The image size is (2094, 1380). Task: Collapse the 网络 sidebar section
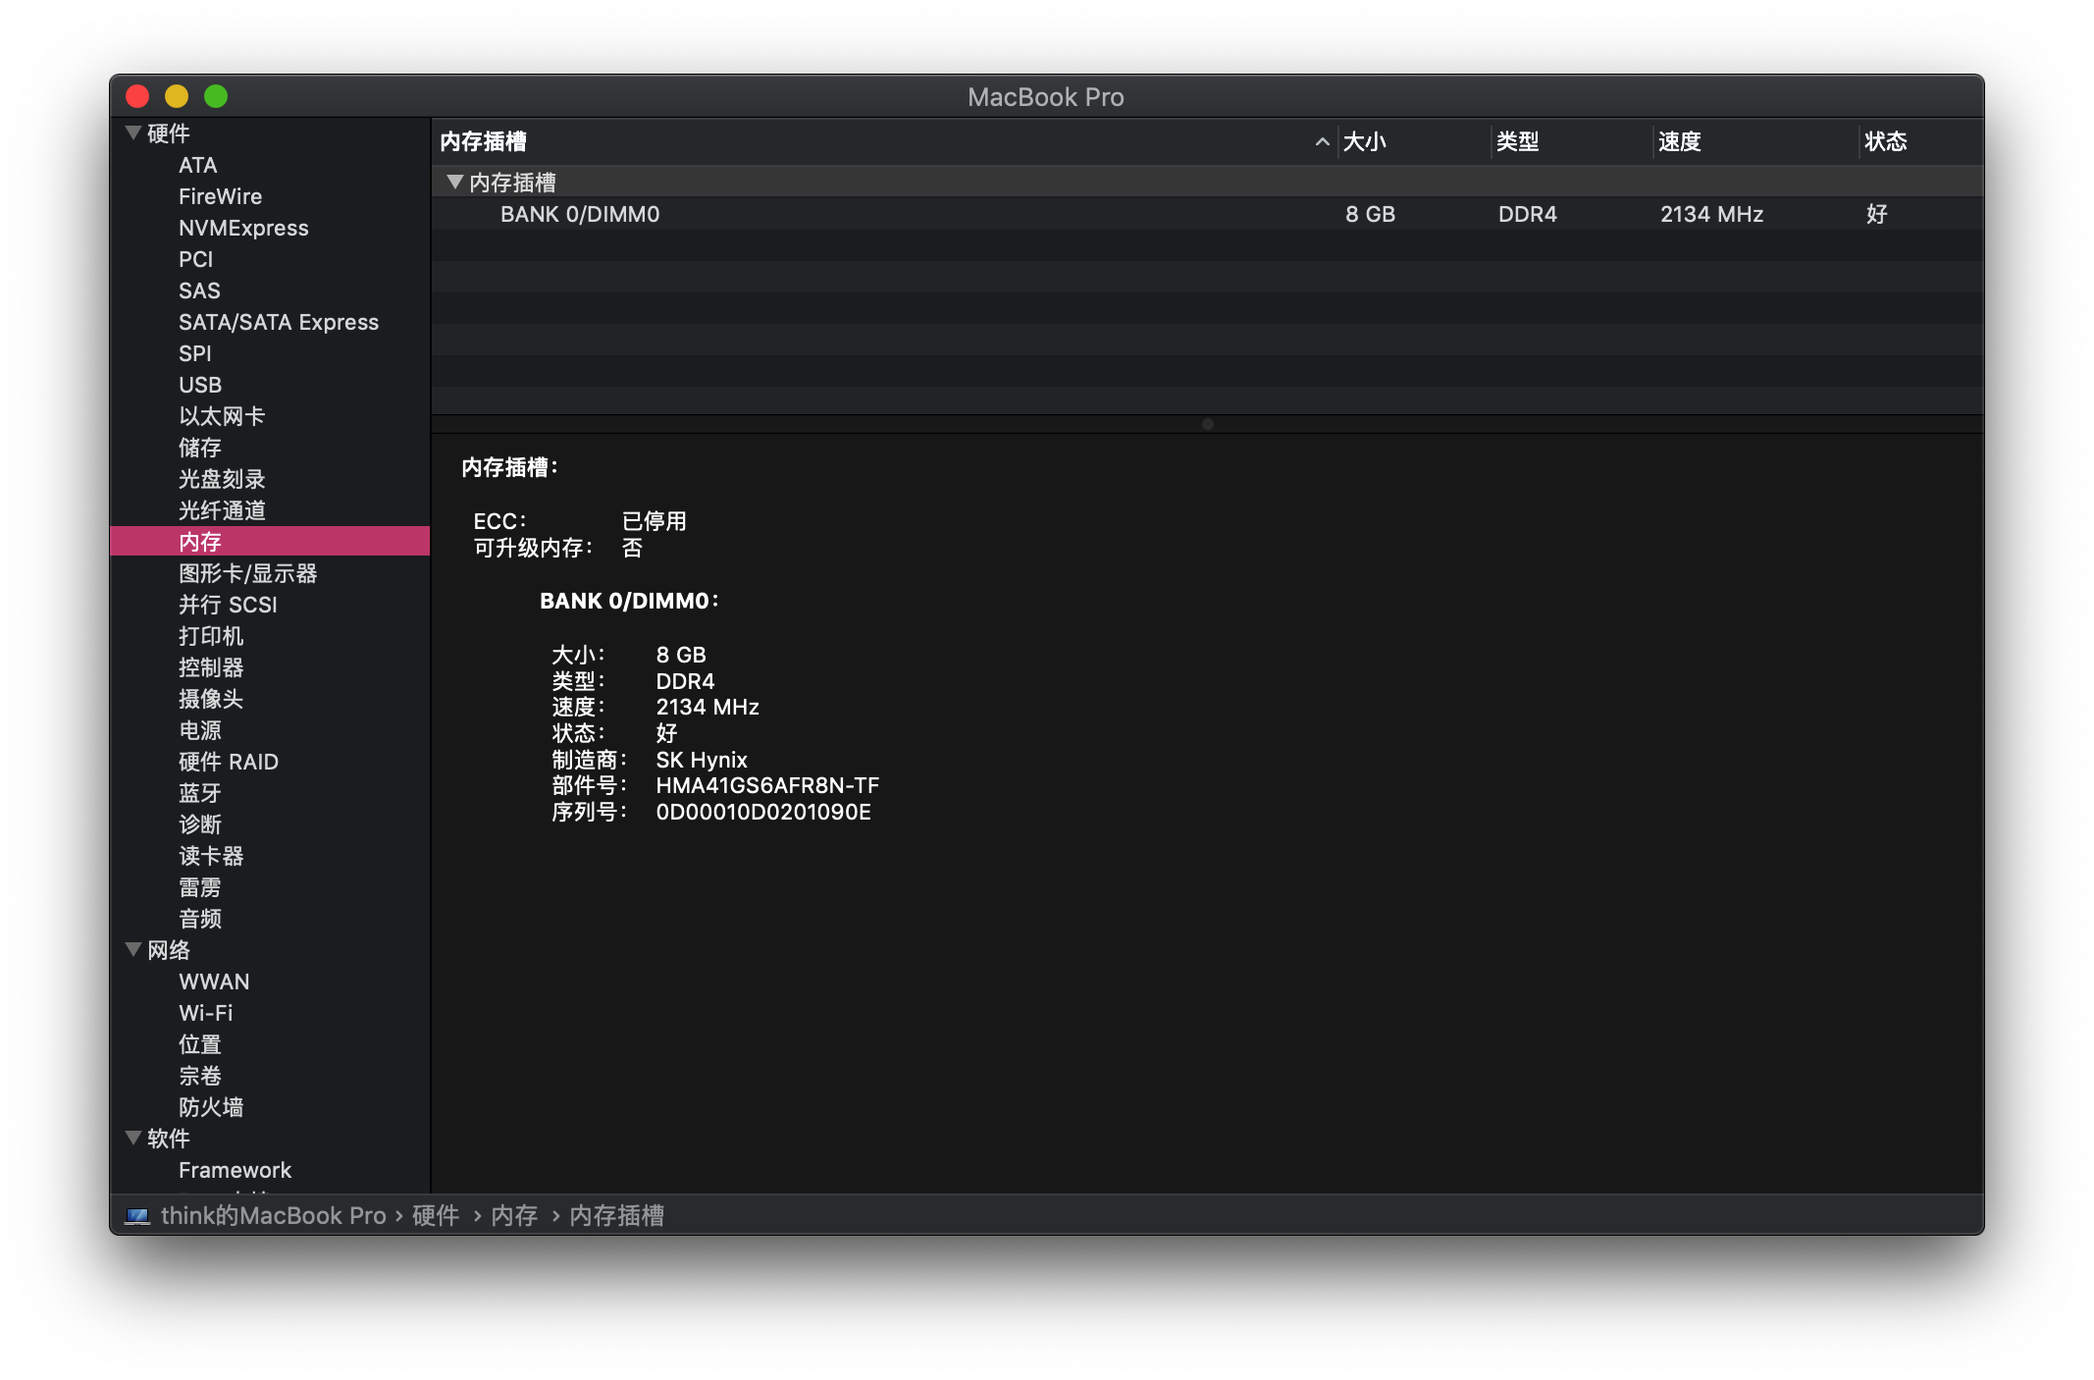coord(133,949)
